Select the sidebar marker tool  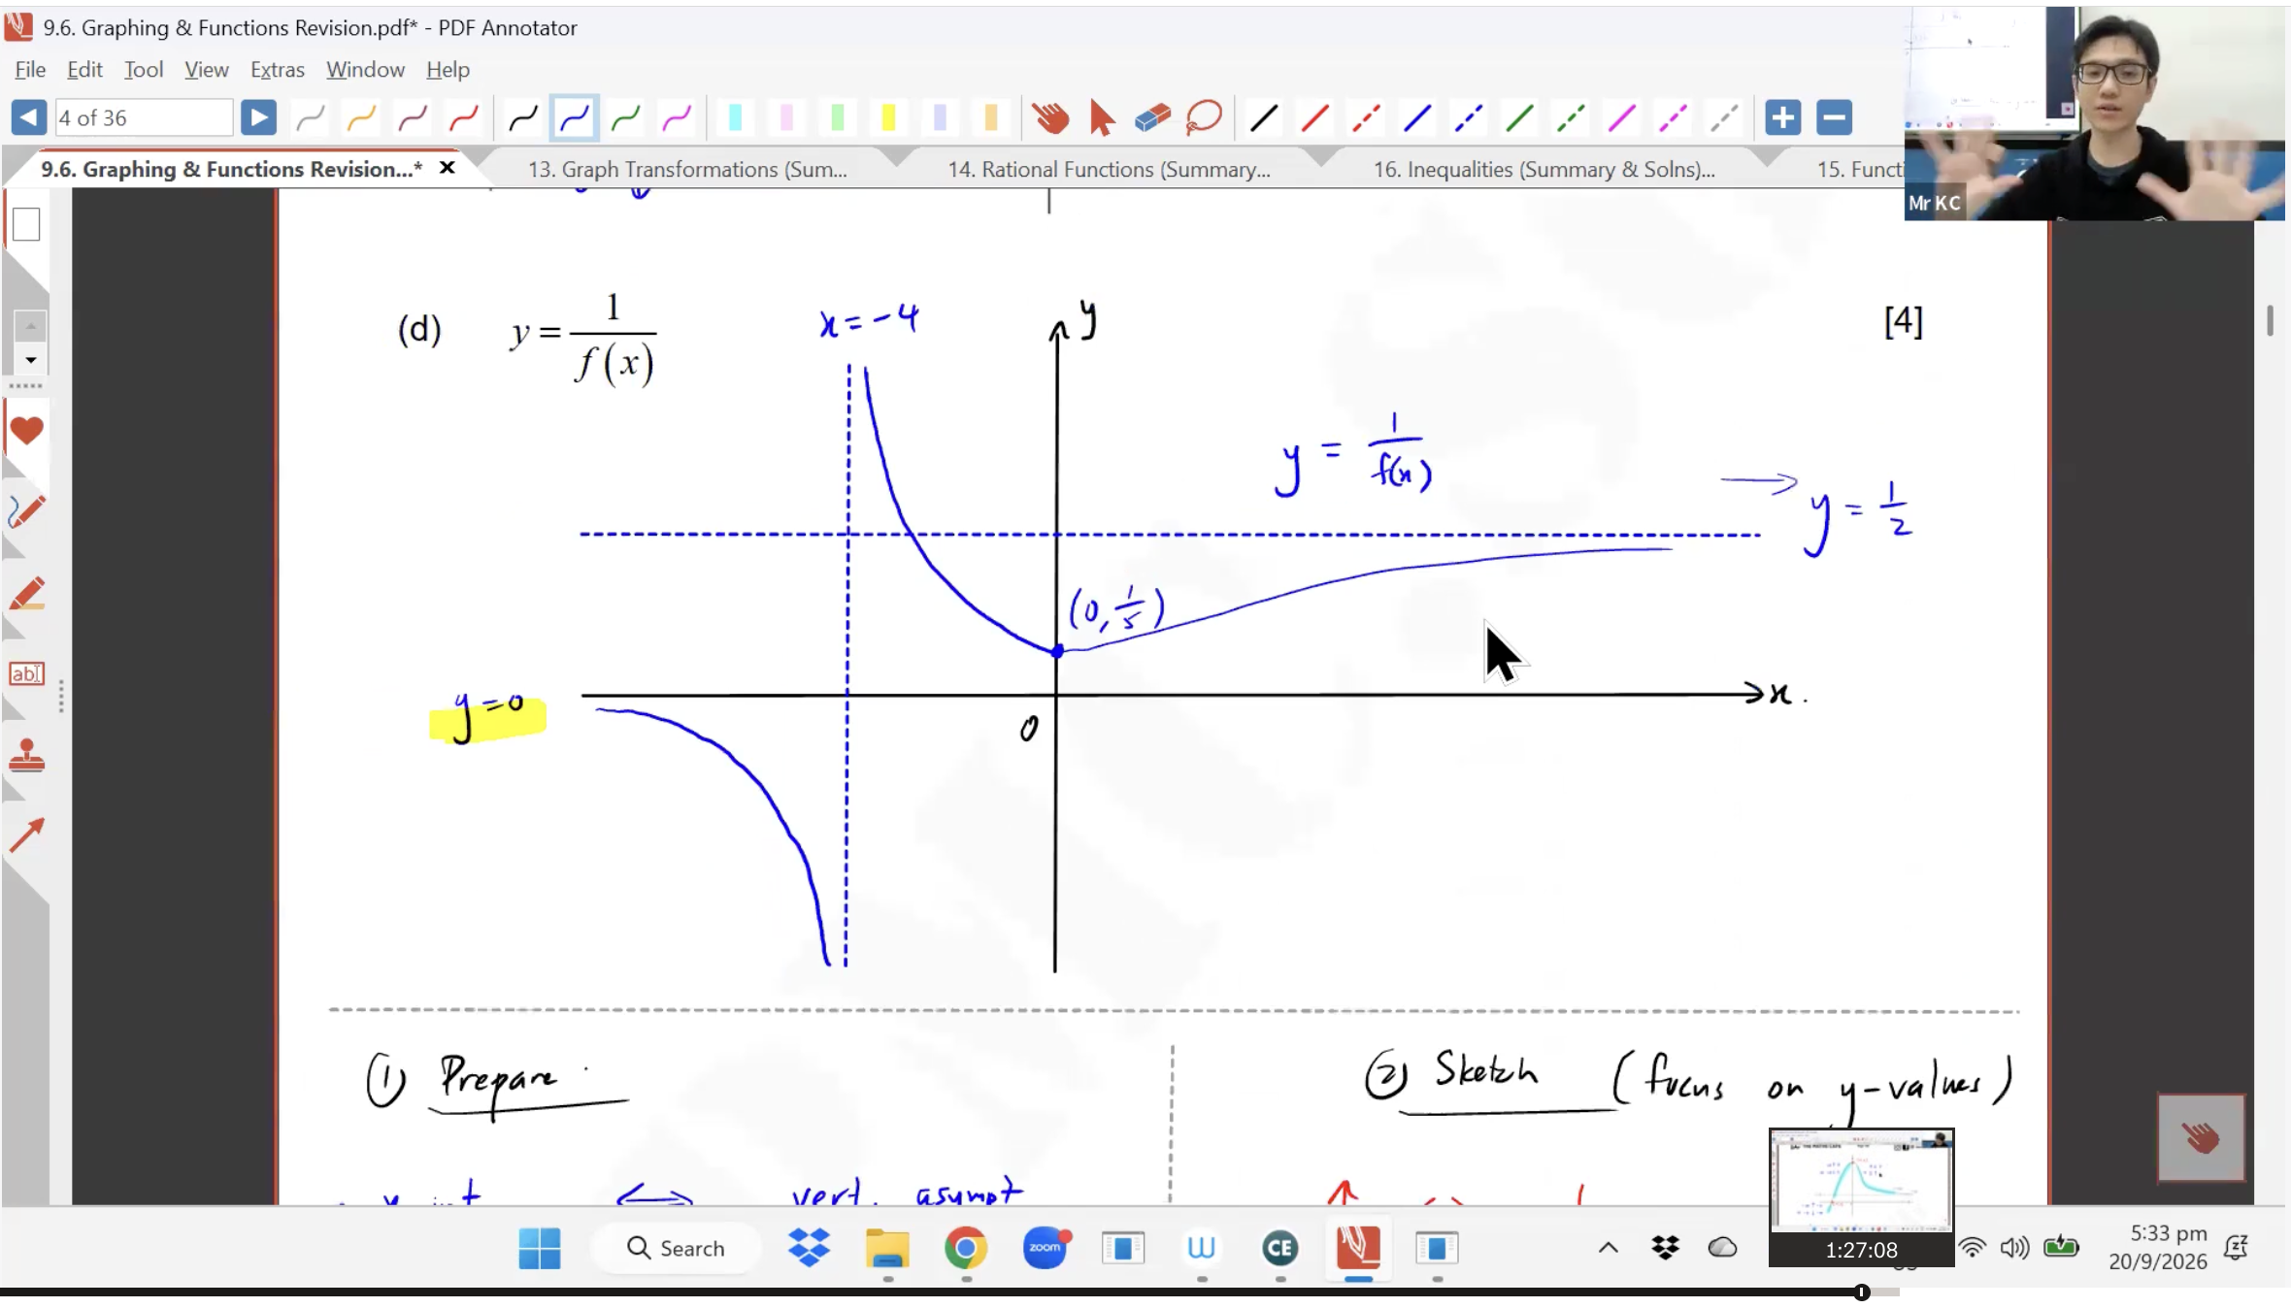click(x=26, y=594)
